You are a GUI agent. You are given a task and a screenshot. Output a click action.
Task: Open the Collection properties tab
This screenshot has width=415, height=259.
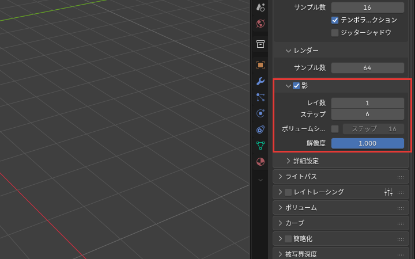coord(261,44)
